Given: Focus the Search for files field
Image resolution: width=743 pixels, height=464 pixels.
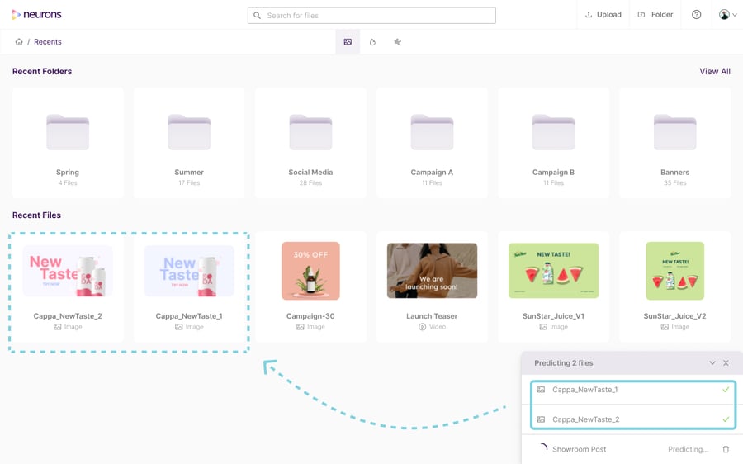Looking at the screenshot, I should (x=371, y=16).
